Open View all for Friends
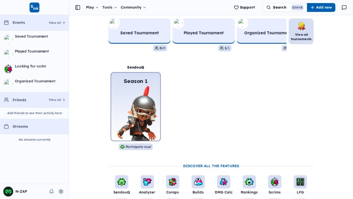 tap(57, 100)
